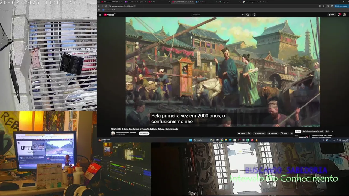Open the on-screen keyboard icon in search box
The image size is (349, 196).
click(242, 15)
